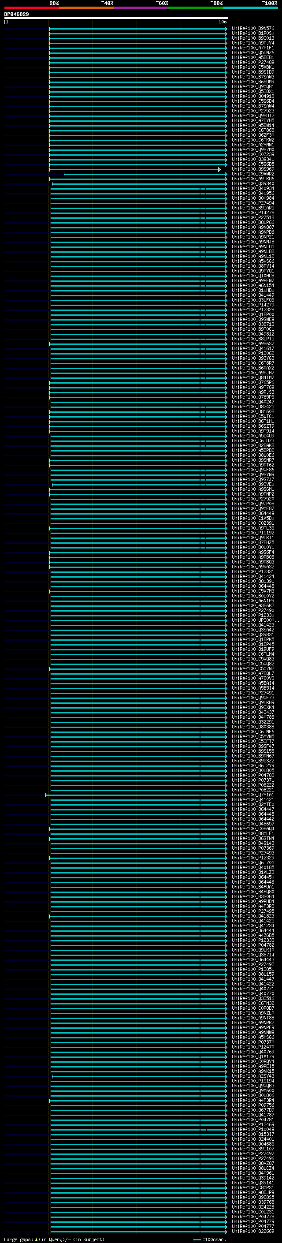Click hit label UniRef100_P08222

click(253, 785)
